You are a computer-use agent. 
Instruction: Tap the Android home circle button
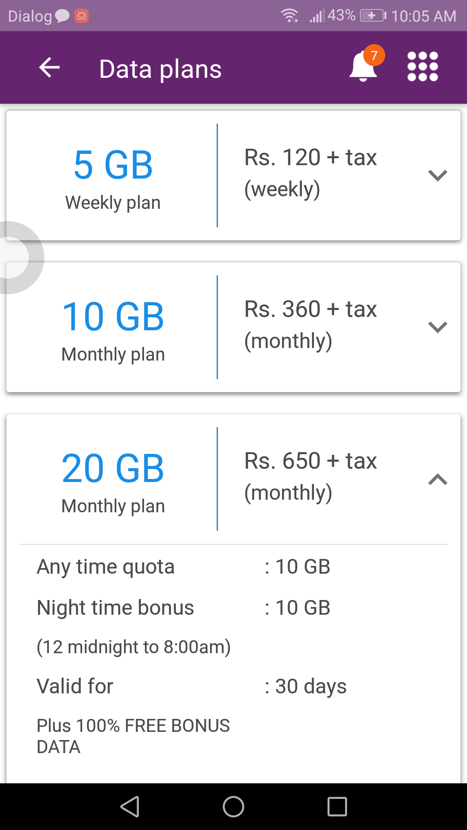[x=233, y=807]
